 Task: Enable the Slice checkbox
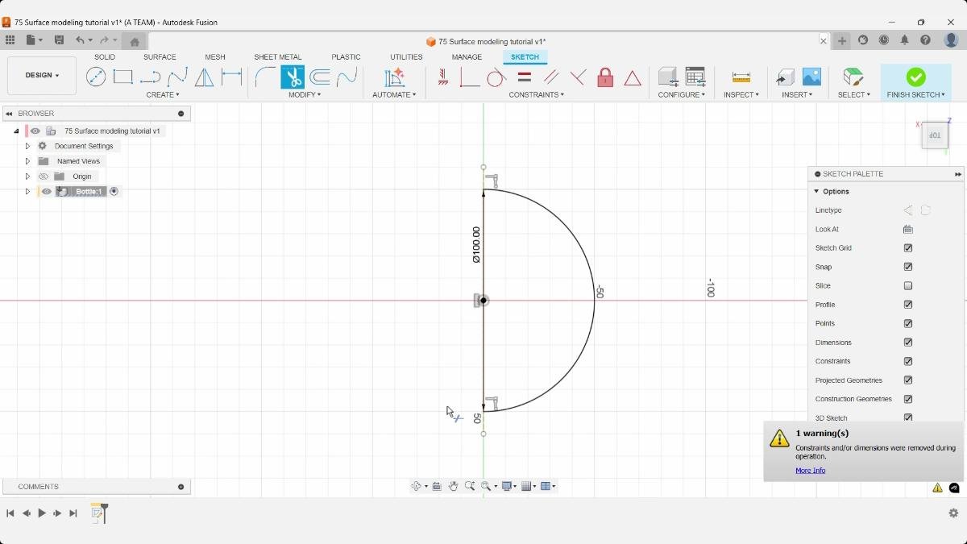pos(908,286)
